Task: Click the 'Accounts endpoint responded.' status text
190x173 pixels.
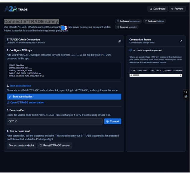Action: (x=148, y=50)
